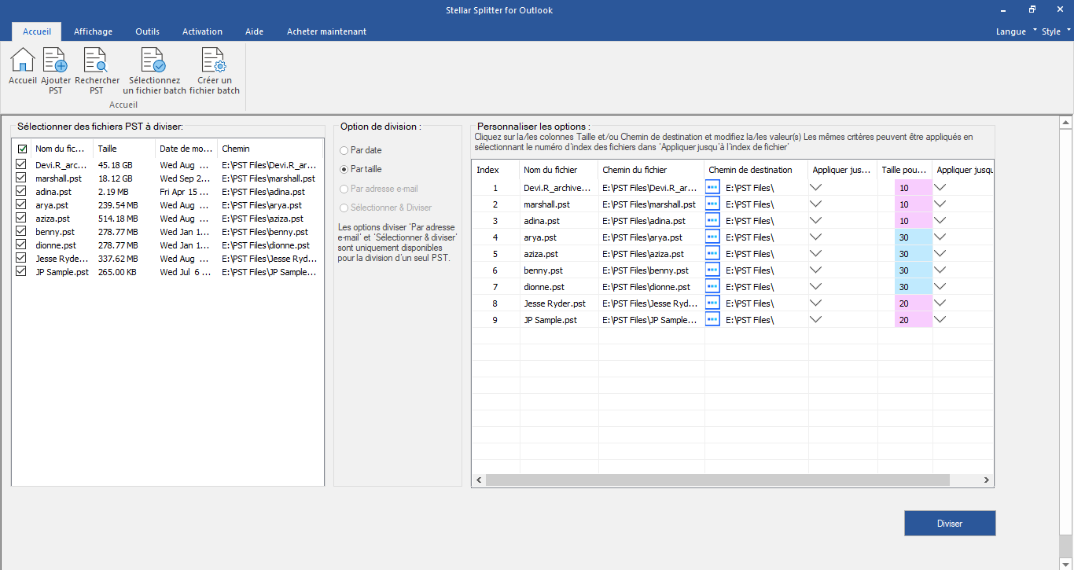
Task: Browse destination folder for arya.pst row
Action: point(712,237)
